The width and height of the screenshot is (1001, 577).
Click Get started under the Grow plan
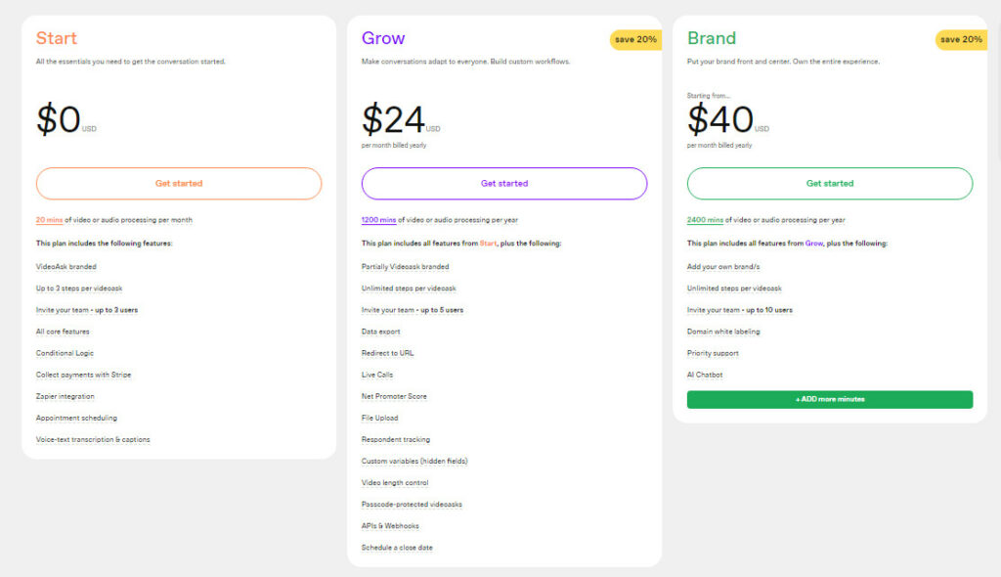point(503,183)
